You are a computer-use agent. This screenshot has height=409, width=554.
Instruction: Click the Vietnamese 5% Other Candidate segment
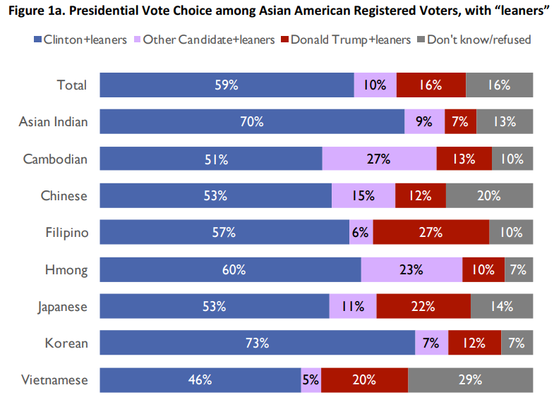[x=311, y=380]
